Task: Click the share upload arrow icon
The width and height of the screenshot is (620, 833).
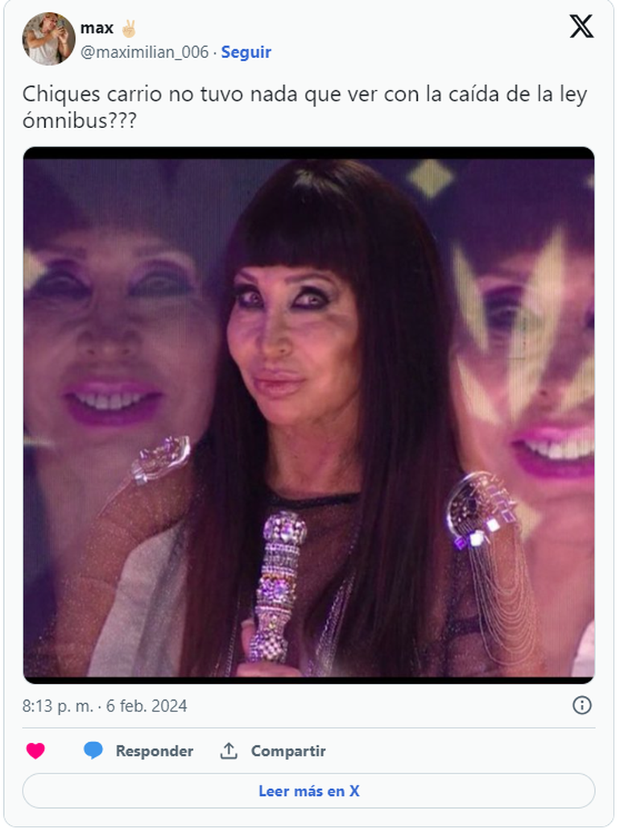Action: pos(229,751)
